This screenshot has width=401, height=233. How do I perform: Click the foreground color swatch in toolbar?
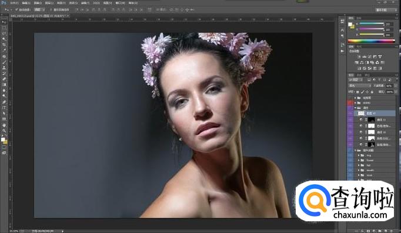tap(3, 139)
